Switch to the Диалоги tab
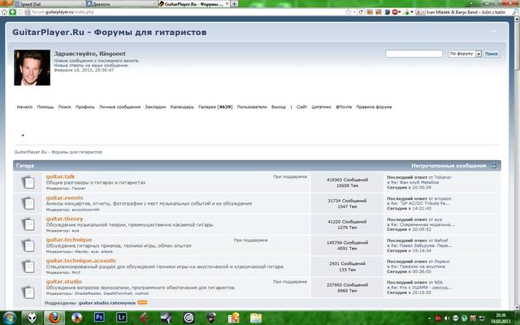 click(121, 4)
